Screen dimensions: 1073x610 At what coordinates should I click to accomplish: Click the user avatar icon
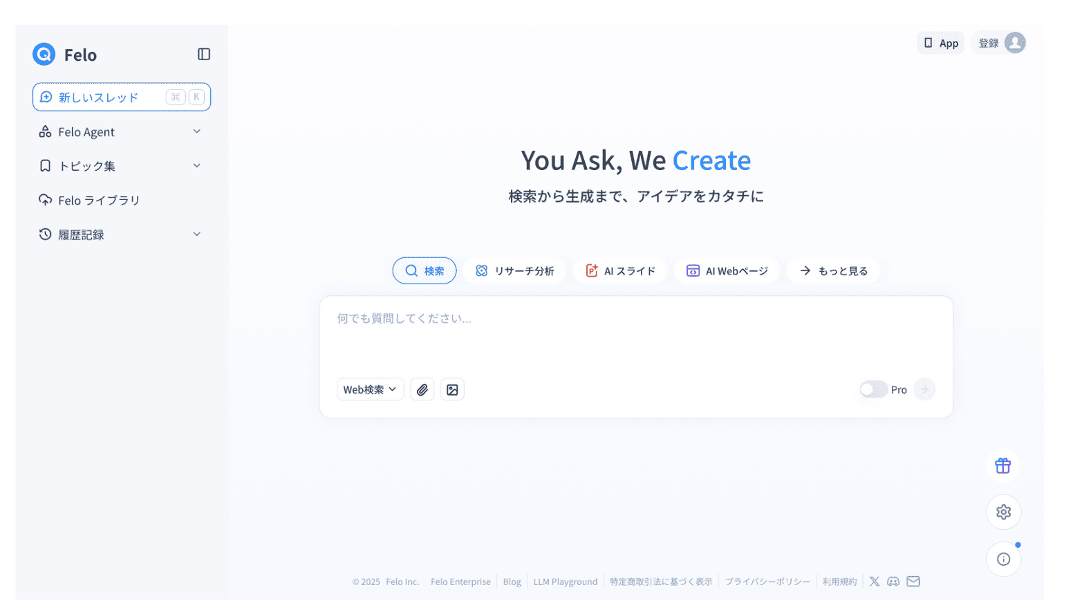1015,43
